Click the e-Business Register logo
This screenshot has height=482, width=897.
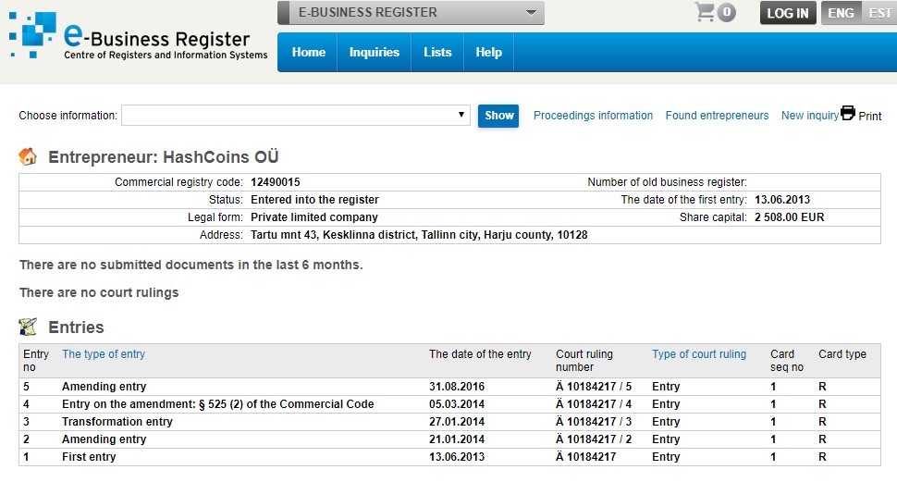[x=138, y=36]
